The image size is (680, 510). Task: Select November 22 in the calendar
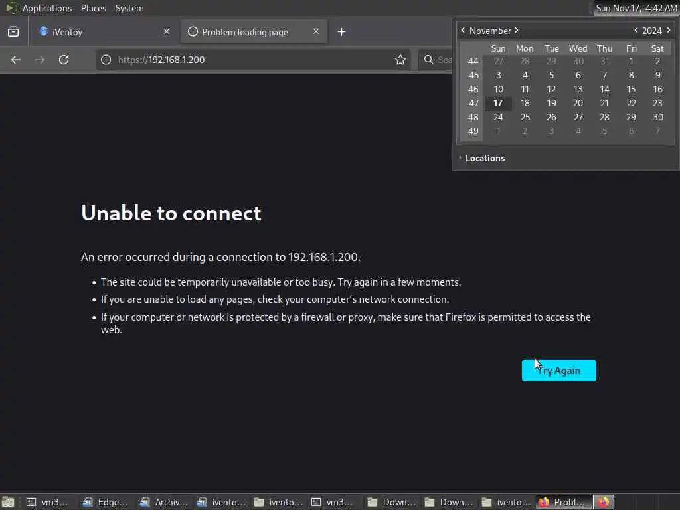click(x=632, y=103)
